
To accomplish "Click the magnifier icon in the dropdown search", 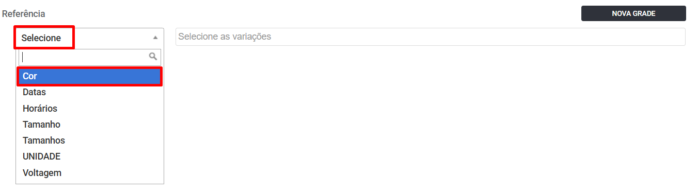I will coord(153,57).
